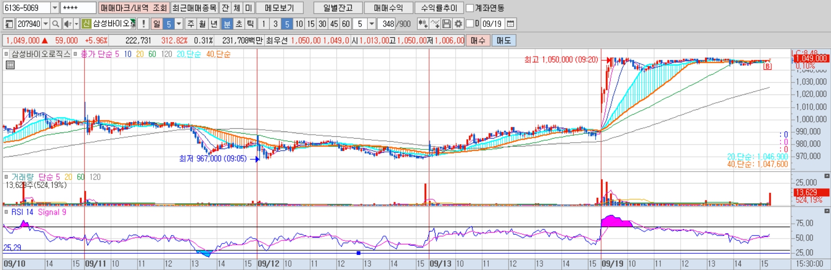Image resolution: width=831 pixels, height=270 pixels.
Task: Switch chart period to 년 (yearly)
Action: point(215,24)
